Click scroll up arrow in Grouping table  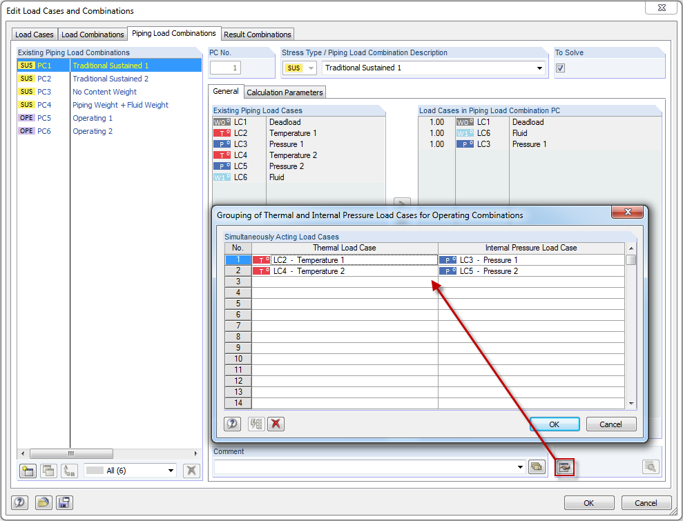tap(631, 248)
